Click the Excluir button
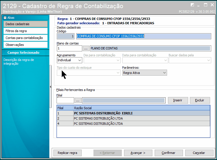The height and width of the screenshot is (160, 217). pyautogui.click(x=200, y=100)
